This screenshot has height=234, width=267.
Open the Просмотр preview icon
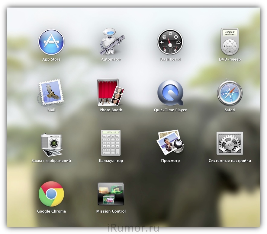pos(170,143)
